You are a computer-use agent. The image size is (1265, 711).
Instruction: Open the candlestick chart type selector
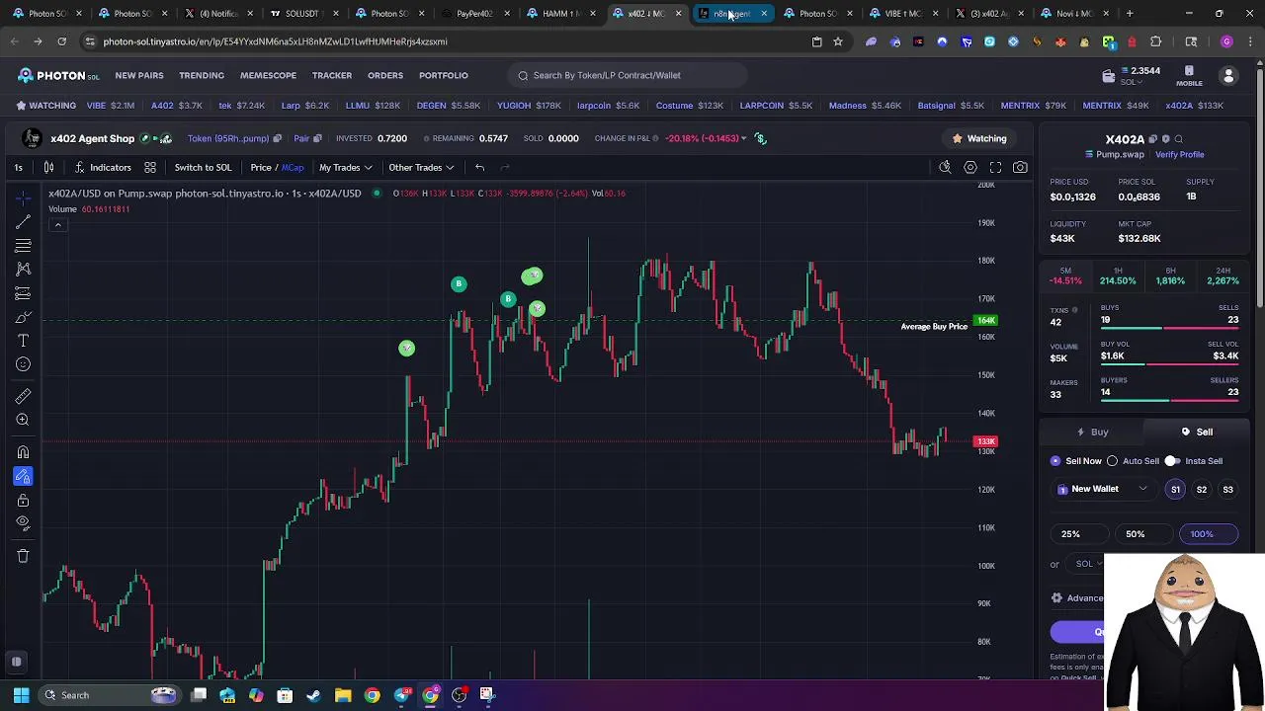pyautogui.click(x=48, y=167)
